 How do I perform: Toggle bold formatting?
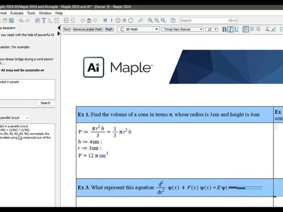pyautogui.click(x=224, y=29)
